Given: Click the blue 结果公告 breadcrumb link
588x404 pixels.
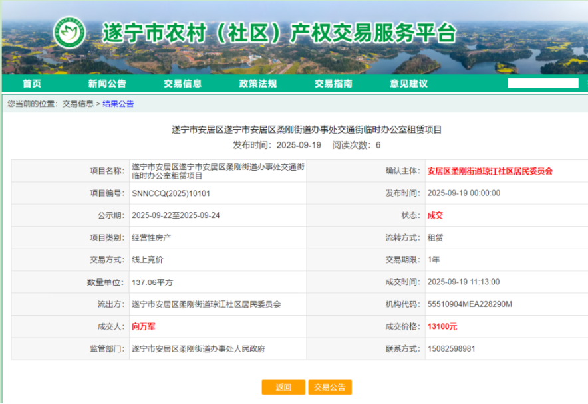Looking at the screenshot, I should 118,104.
